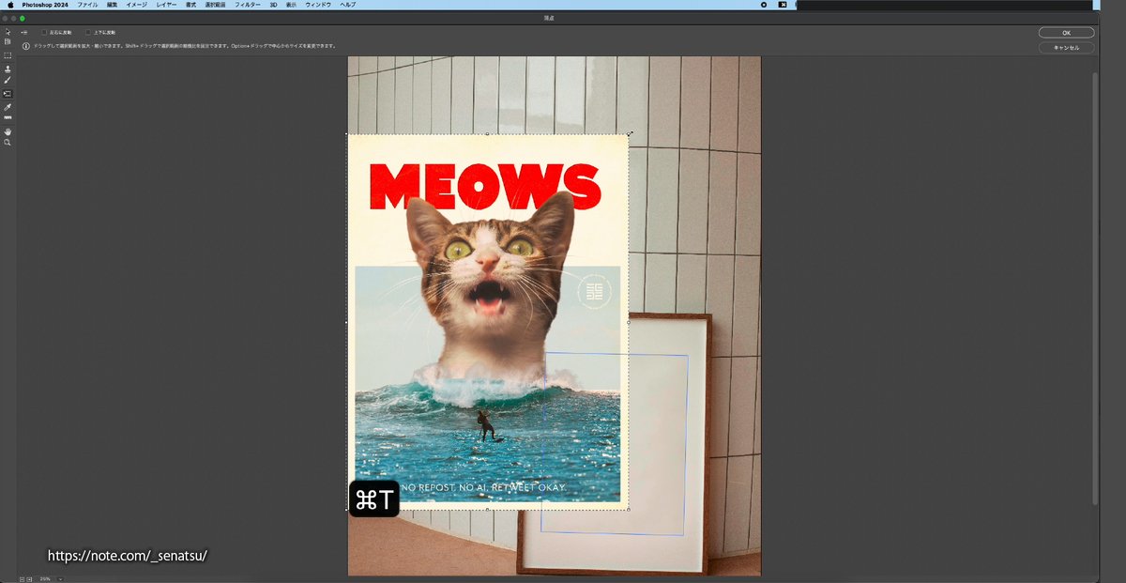Viewport: 1126px width, 583px height.
Task: Open the イメージ menu
Action: (137, 5)
